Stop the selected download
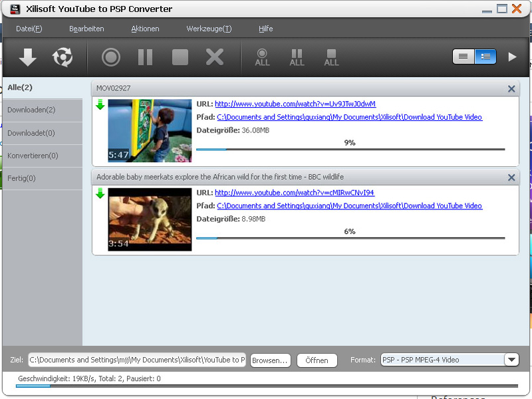Screen dimensions: 532x399 [x=180, y=57]
